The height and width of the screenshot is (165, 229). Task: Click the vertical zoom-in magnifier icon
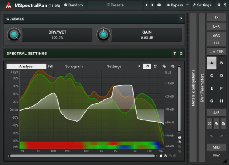click(x=179, y=142)
